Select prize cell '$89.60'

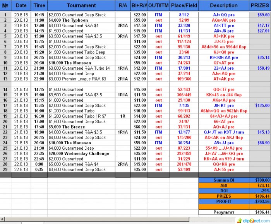(260, 15)
